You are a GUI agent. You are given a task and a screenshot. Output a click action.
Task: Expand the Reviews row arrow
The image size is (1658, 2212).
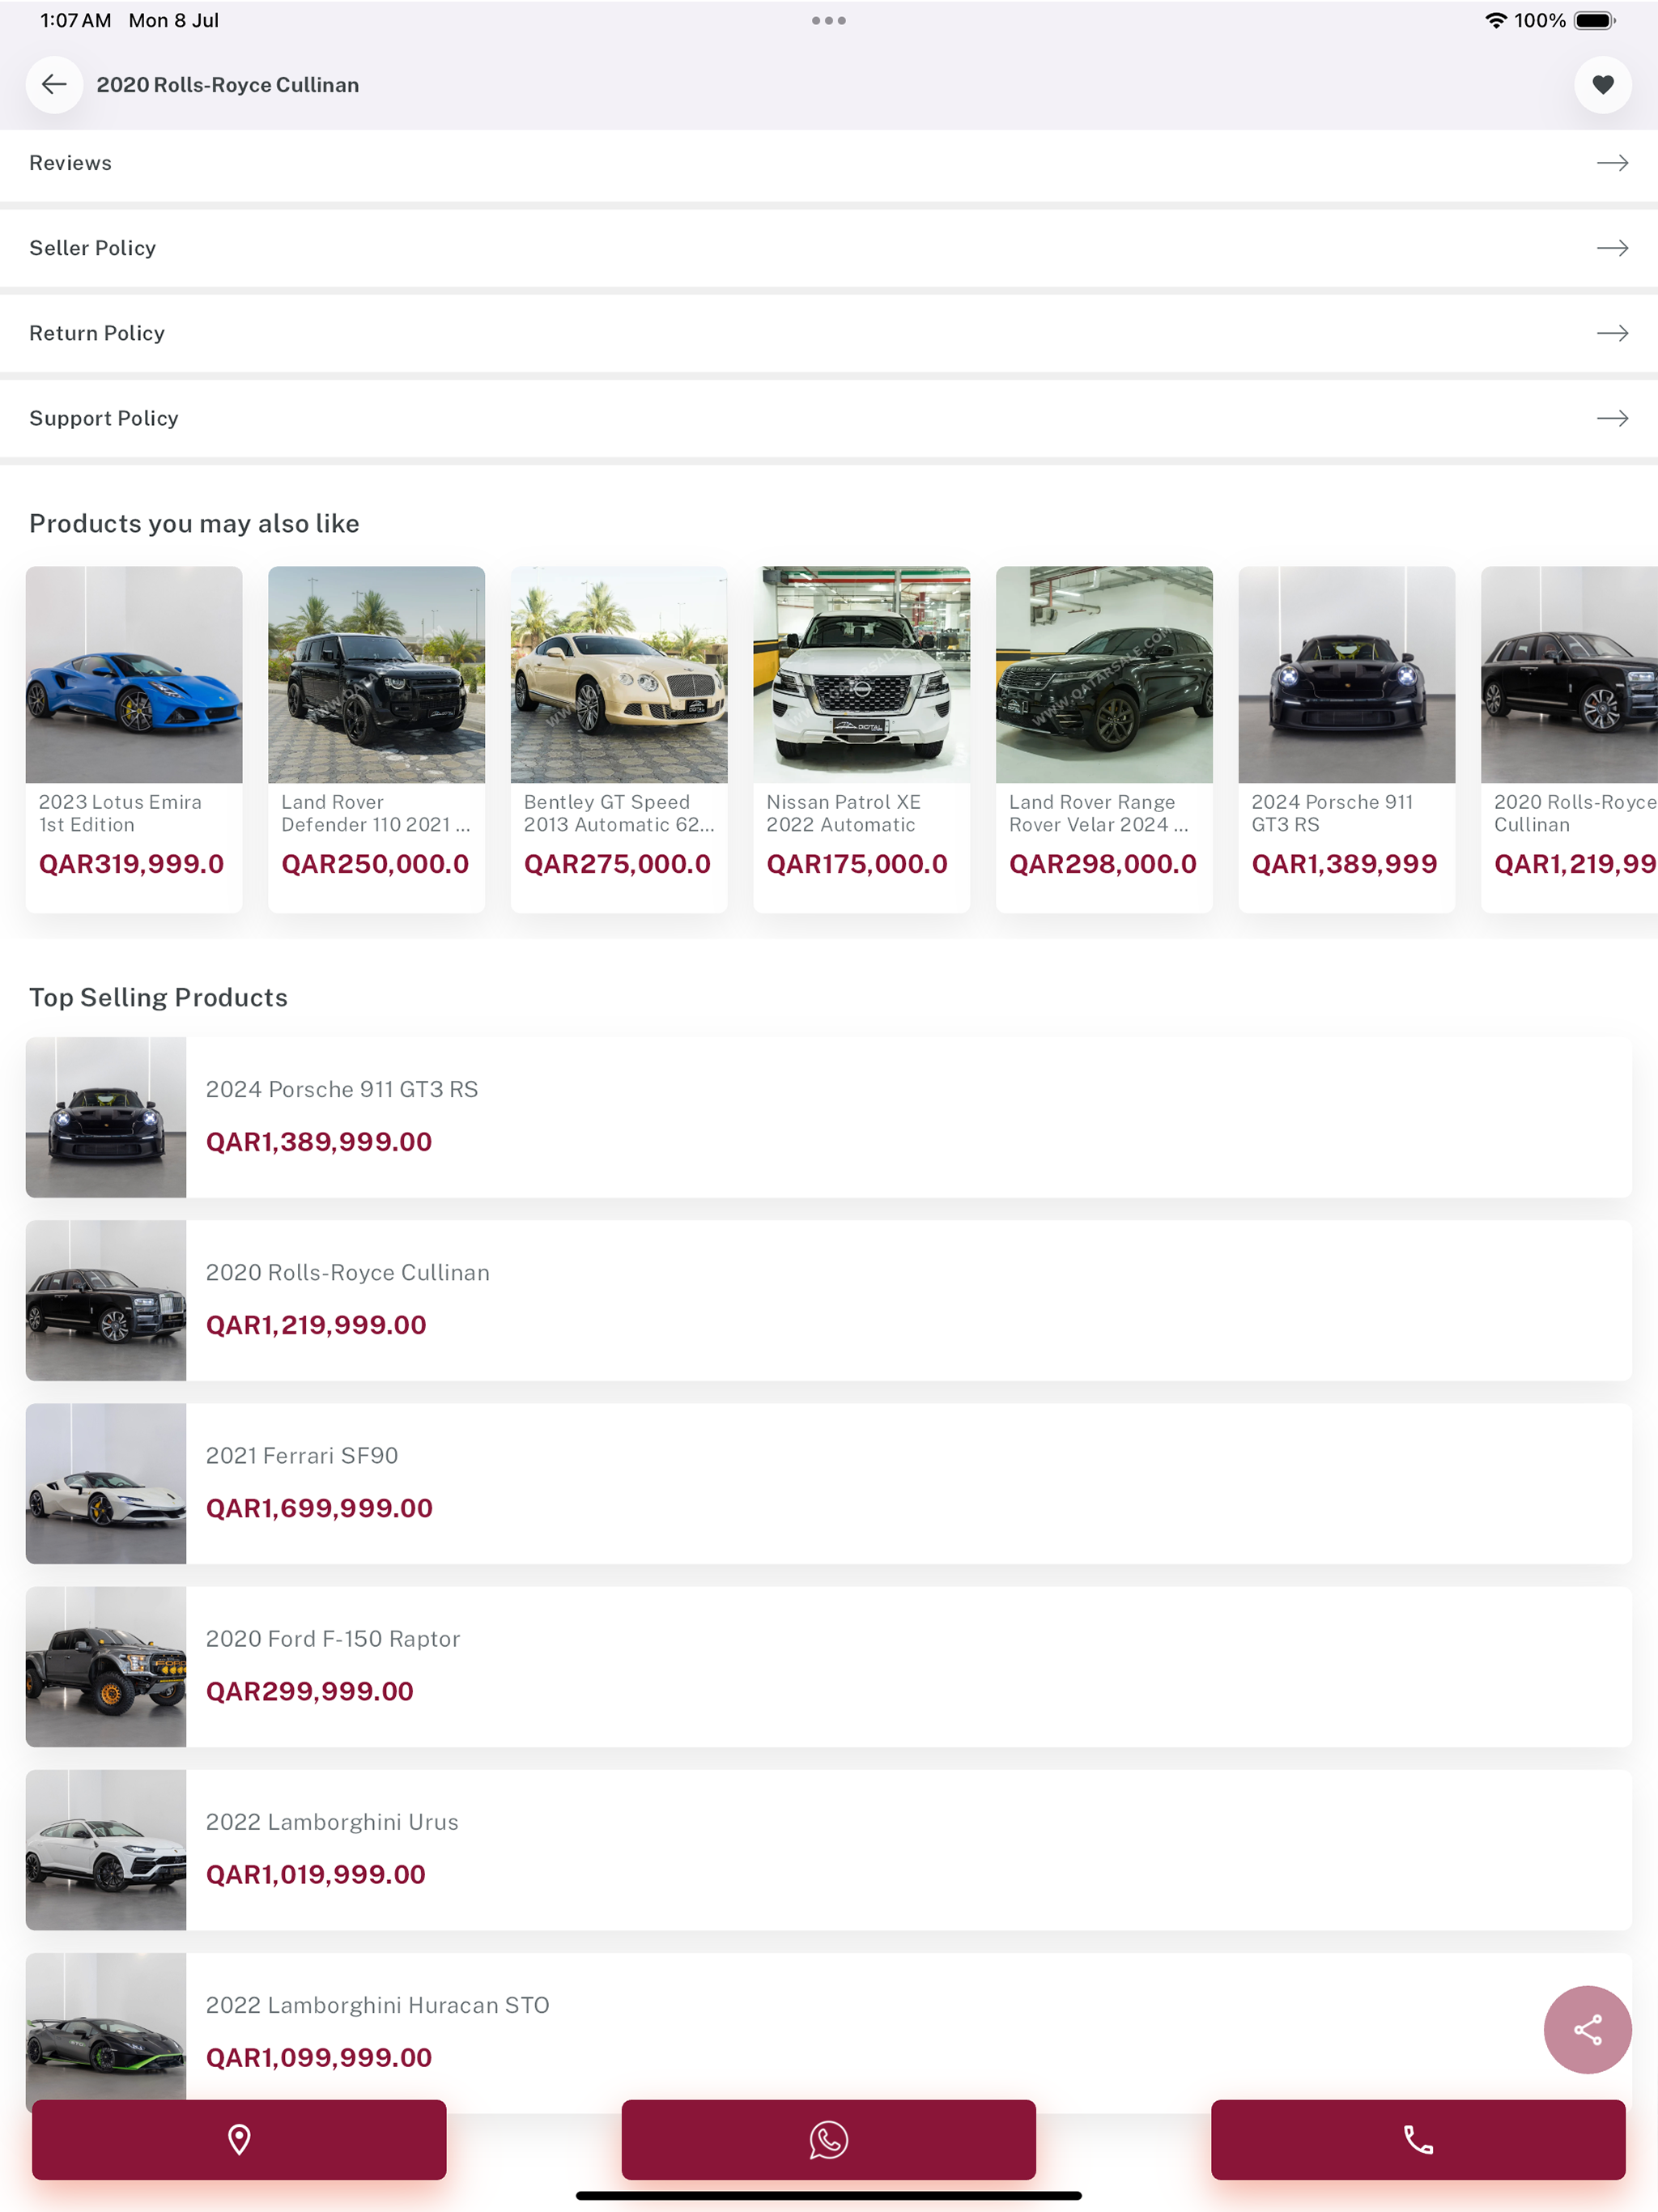[1612, 163]
